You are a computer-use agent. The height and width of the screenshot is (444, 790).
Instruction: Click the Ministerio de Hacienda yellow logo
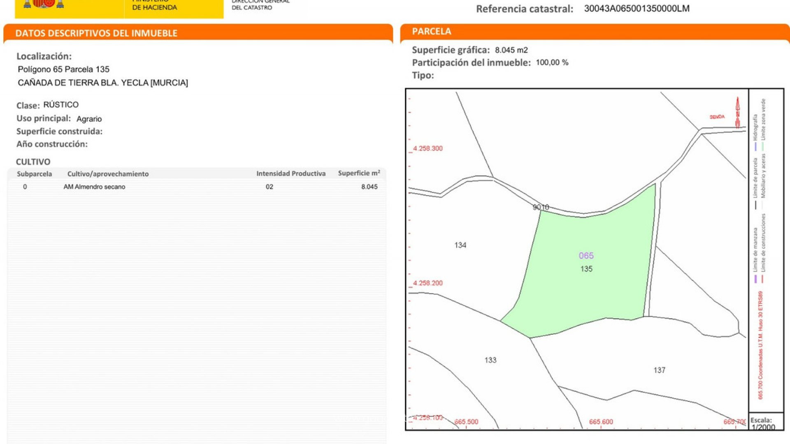click(x=154, y=6)
